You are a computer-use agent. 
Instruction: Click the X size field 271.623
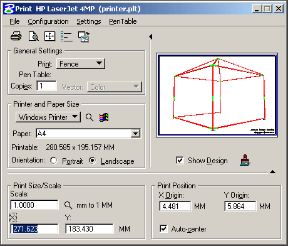click(x=34, y=228)
